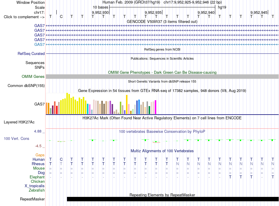The image size is (279, 206).
Task: Open the Layered H3K27Ac track label
Action: coord(19,122)
